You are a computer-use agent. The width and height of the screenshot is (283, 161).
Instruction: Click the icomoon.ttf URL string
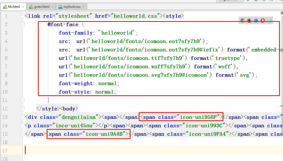(x=128, y=58)
